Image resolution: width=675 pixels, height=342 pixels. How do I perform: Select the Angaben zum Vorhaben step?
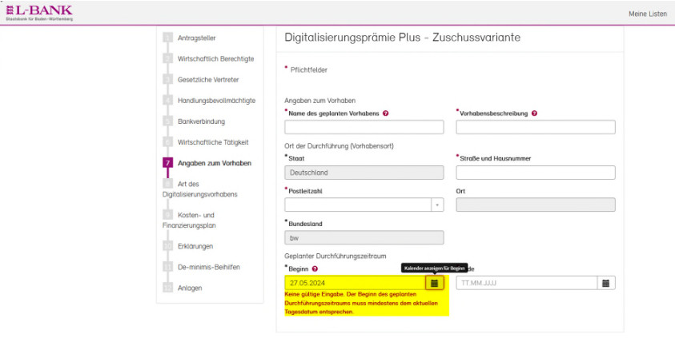click(x=215, y=163)
